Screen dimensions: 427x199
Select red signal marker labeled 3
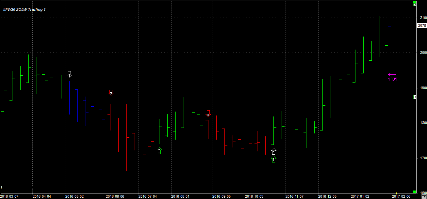(x=208, y=114)
